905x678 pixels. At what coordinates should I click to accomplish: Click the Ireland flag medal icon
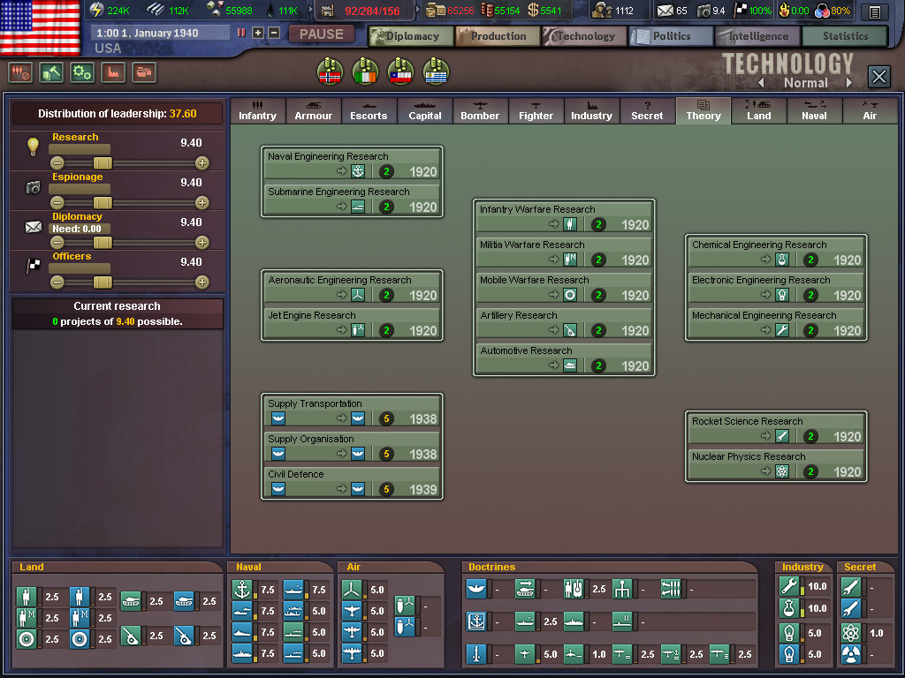coord(365,71)
